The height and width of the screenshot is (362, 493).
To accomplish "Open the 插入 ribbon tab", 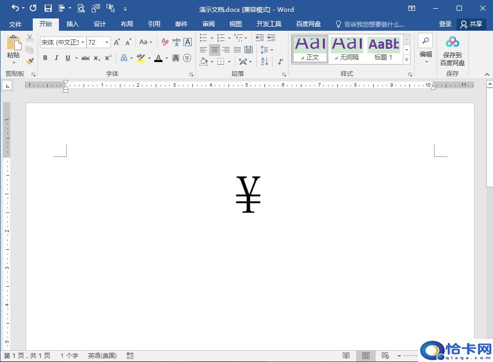I will [x=73, y=24].
